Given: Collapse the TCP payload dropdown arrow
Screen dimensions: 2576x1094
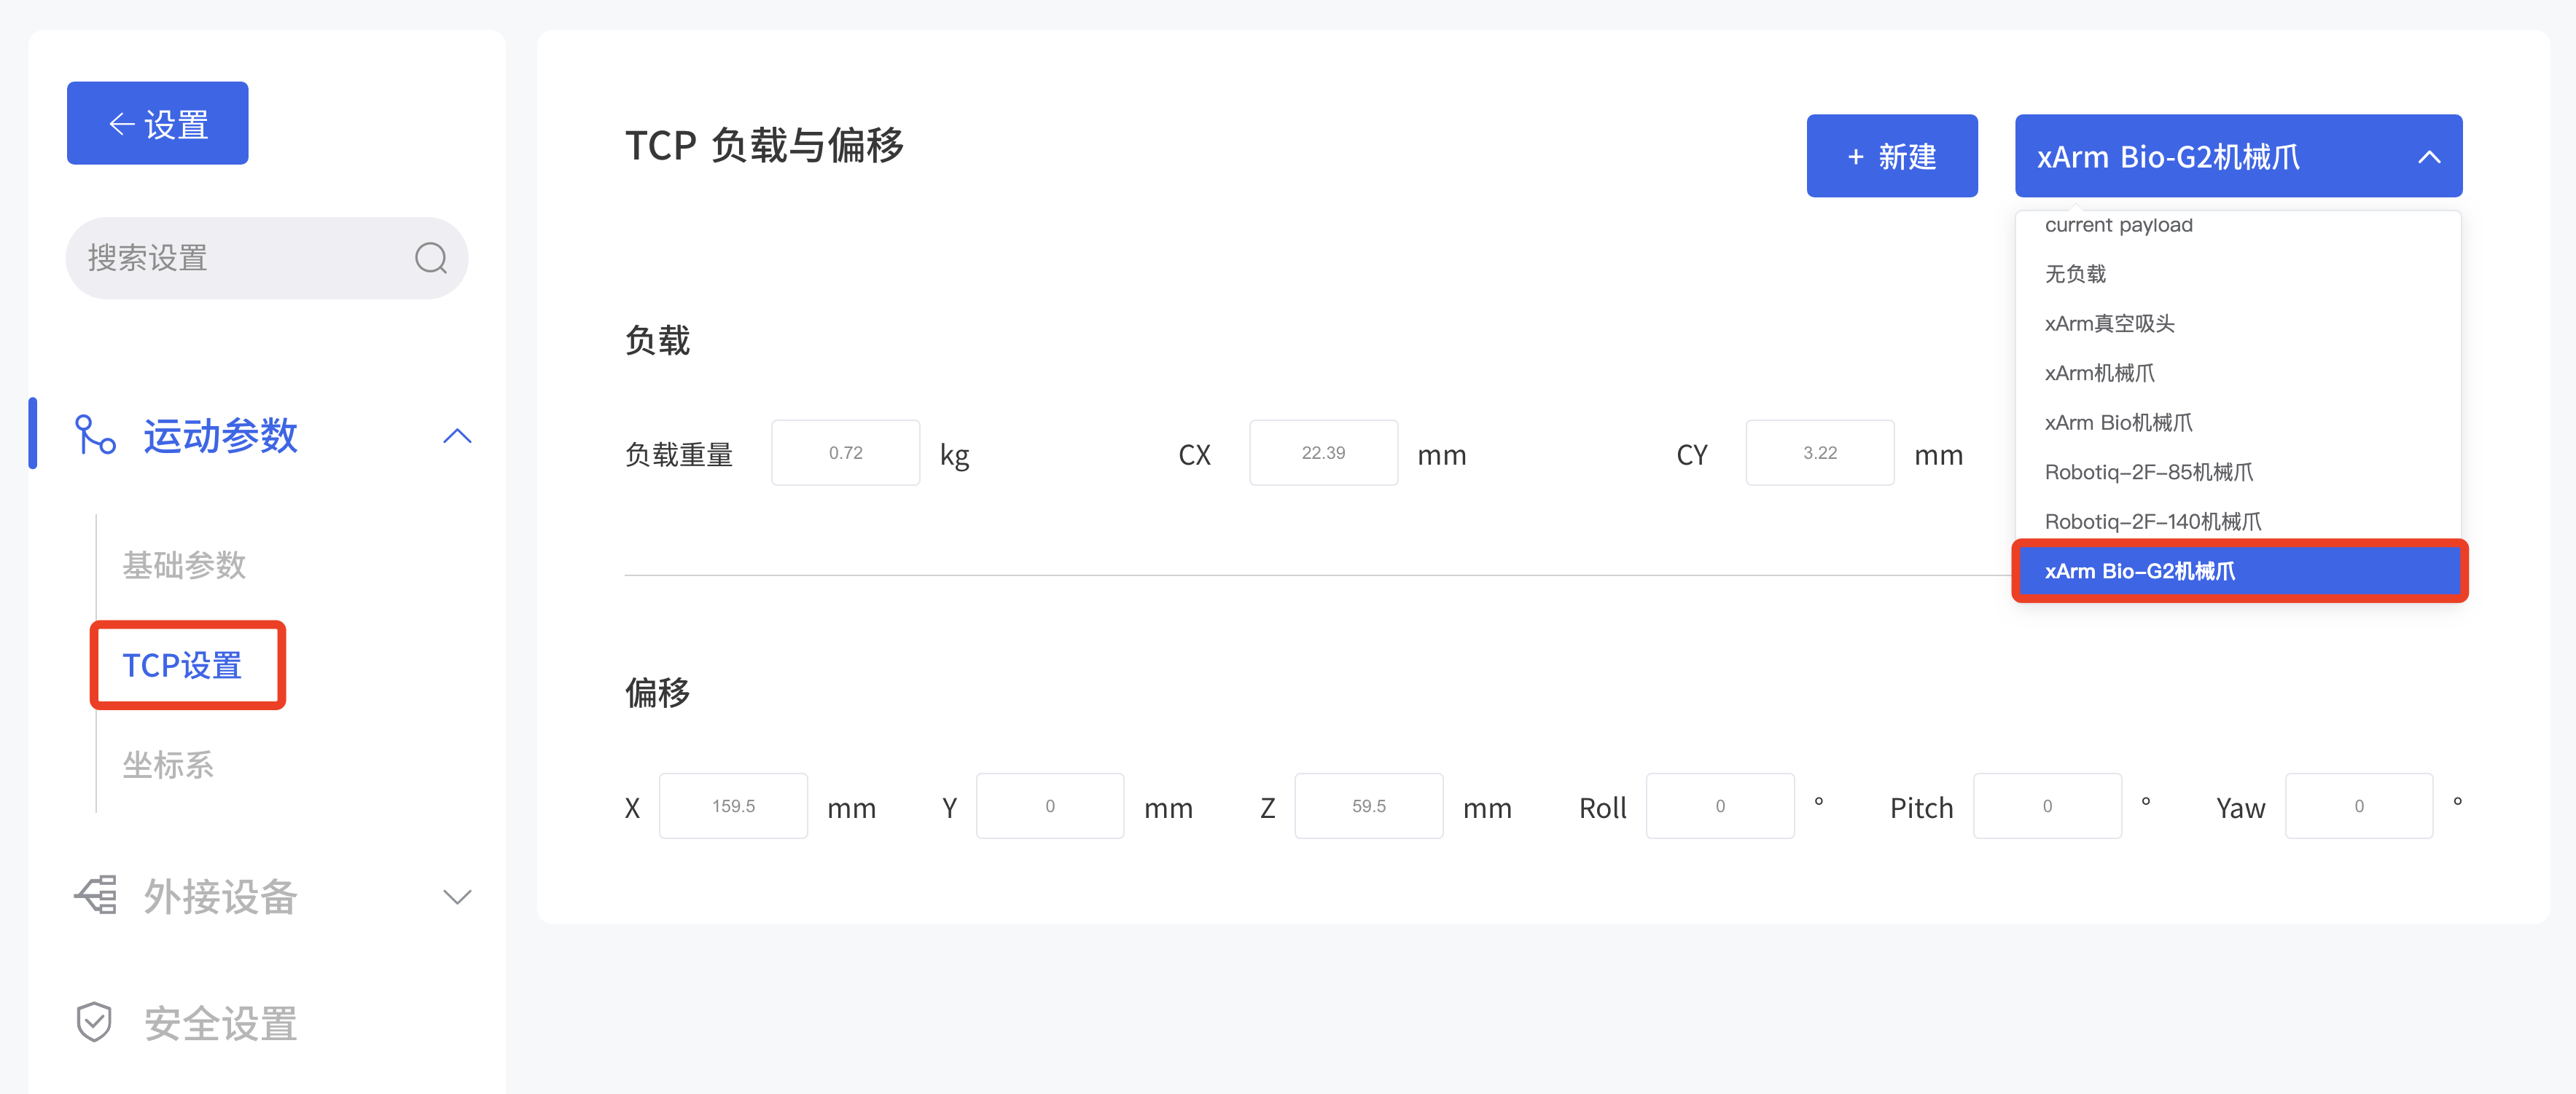Looking at the screenshot, I should pyautogui.click(x=2429, y=156).
